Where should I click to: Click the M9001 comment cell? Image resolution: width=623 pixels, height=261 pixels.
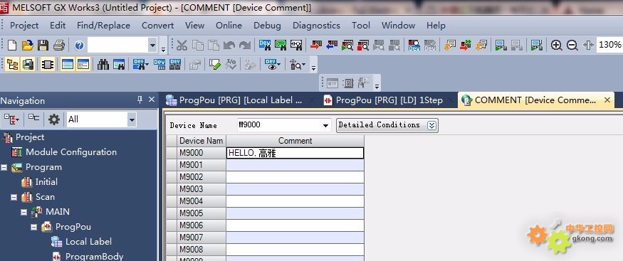(295, 165)
